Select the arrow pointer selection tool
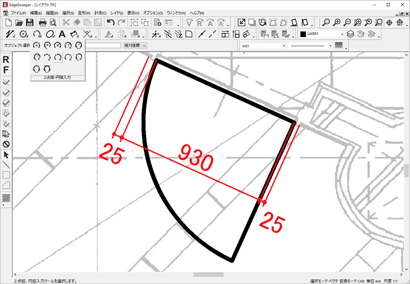The image size is (410, 284). point(6,155)
